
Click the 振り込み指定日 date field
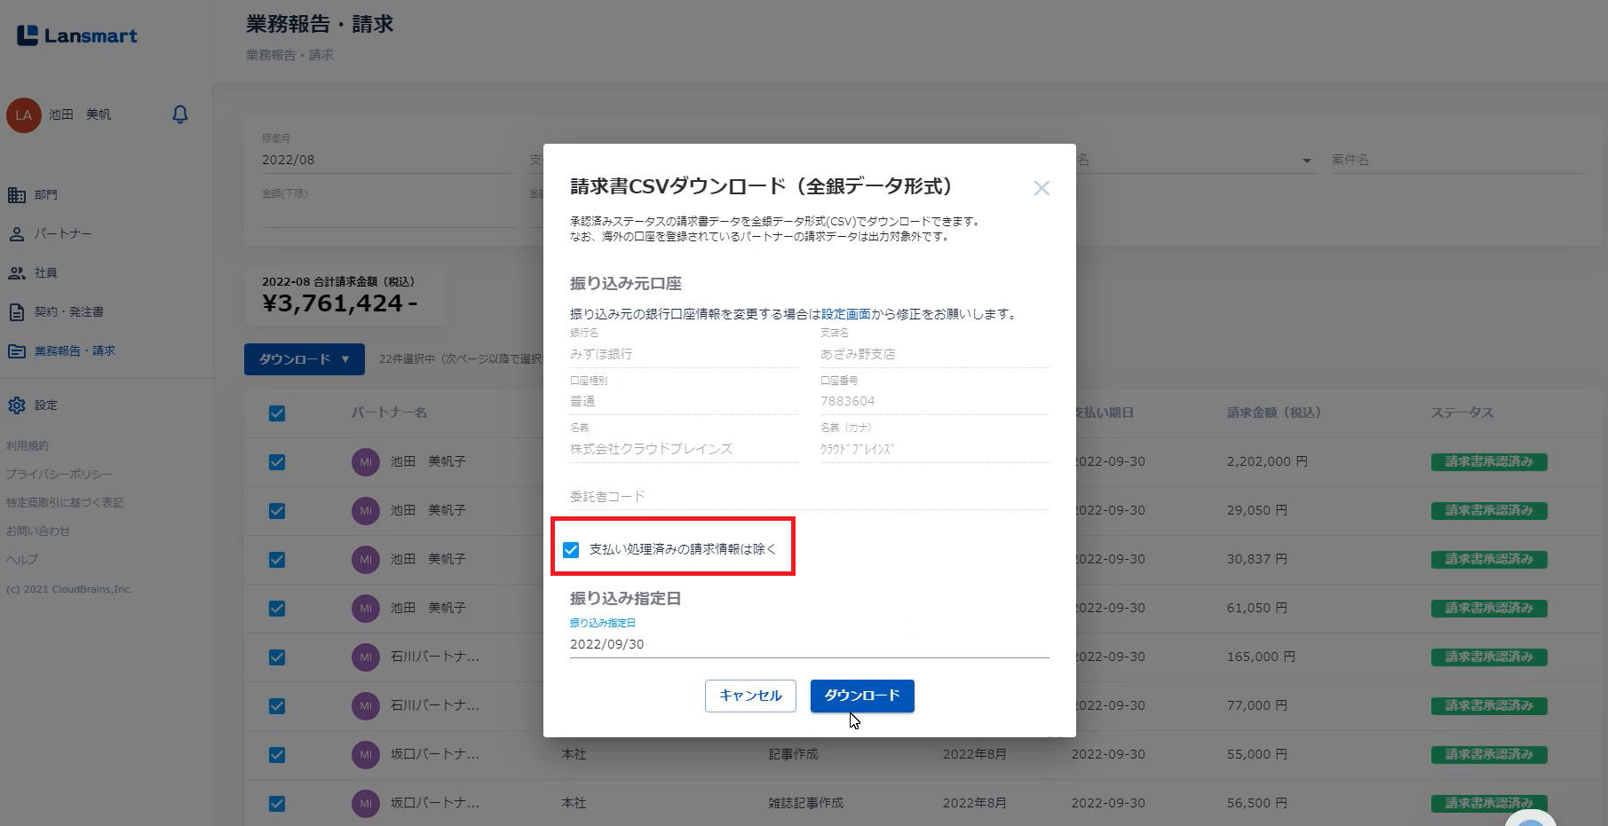808,644
